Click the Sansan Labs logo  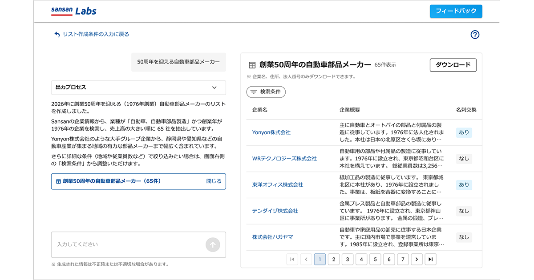click(x=73, y=11)
